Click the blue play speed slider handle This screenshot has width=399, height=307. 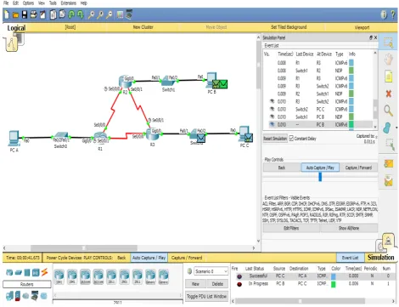[320, 177]
